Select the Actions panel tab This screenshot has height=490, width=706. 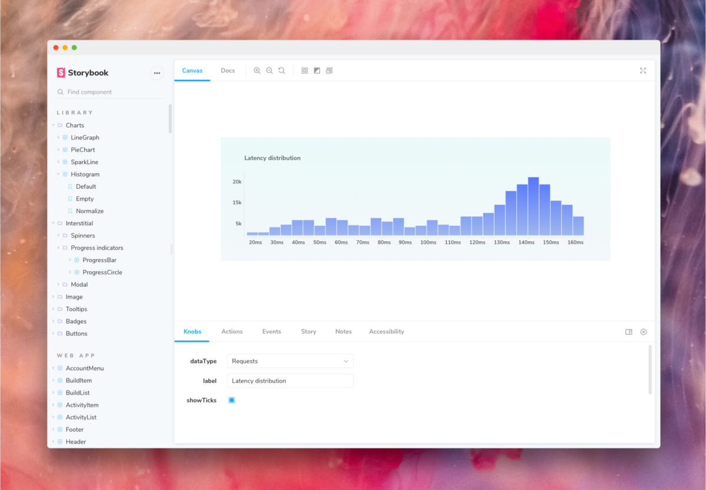pyautogui.click(x=232, y=331)
